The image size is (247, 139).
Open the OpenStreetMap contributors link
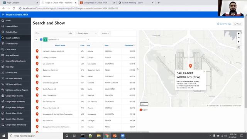coord(231,105)
